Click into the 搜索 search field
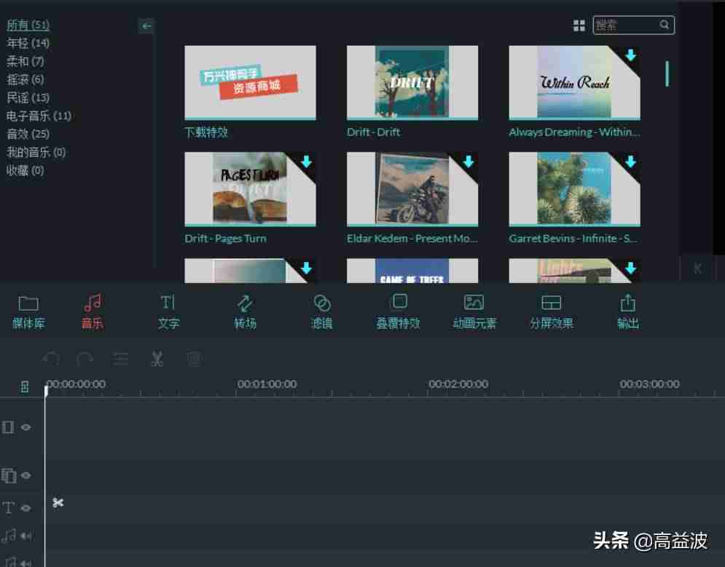This screenshot has height=567, width=725. 633,25
